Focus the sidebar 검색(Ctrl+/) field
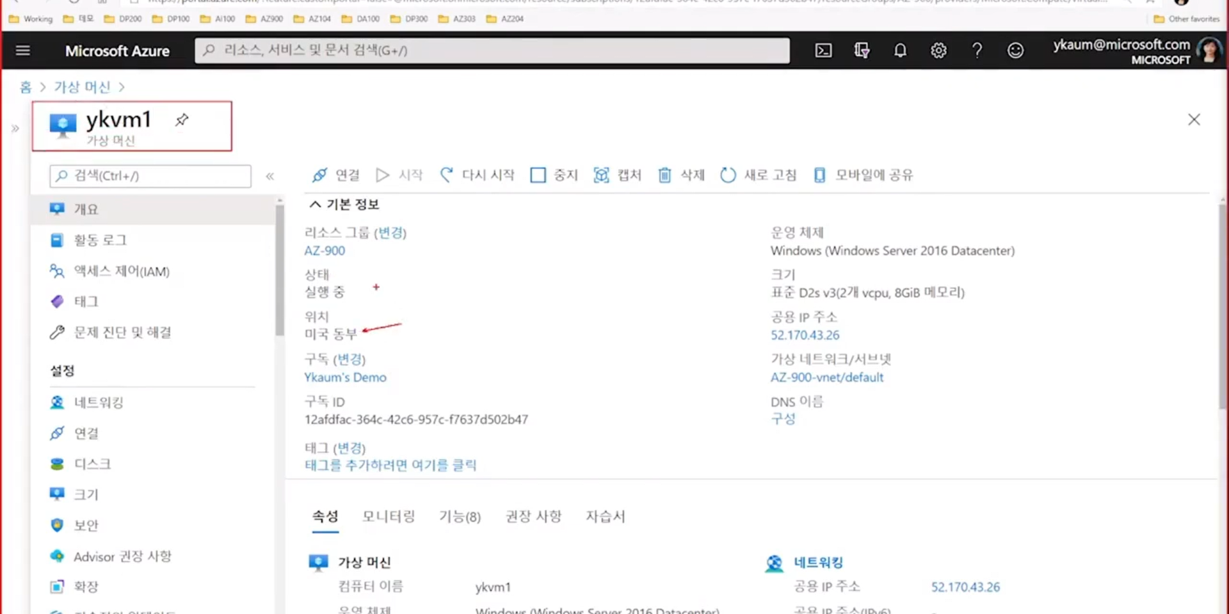The image size is (1229, 614). (150, 176)
